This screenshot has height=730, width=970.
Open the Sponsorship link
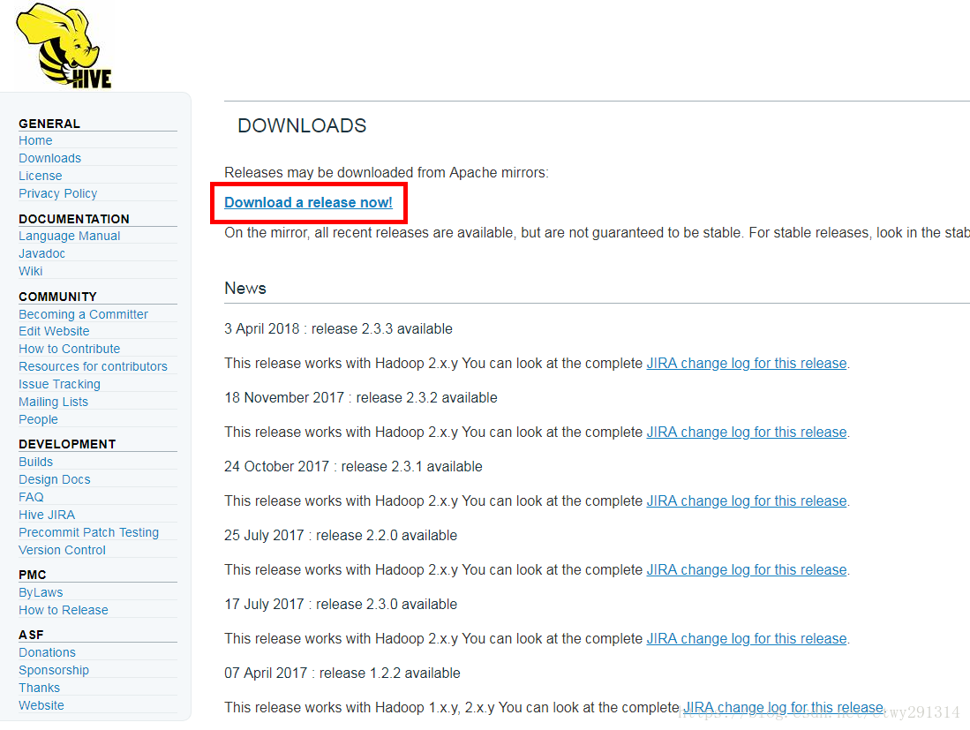tap(54, 670)
